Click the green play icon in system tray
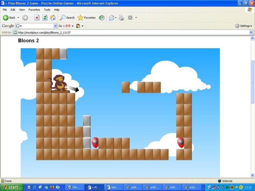Screen dimensions: 255x191 point(228,187)
